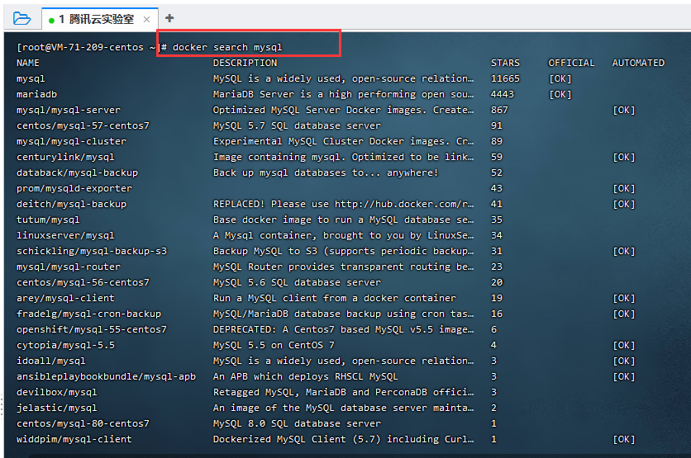Select 'devilbox/mysql' image name
691x458 pixels.
56,393
